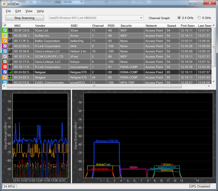
Task: Click the signal strength icon for 3Com
Action: (x=11, y=31)
